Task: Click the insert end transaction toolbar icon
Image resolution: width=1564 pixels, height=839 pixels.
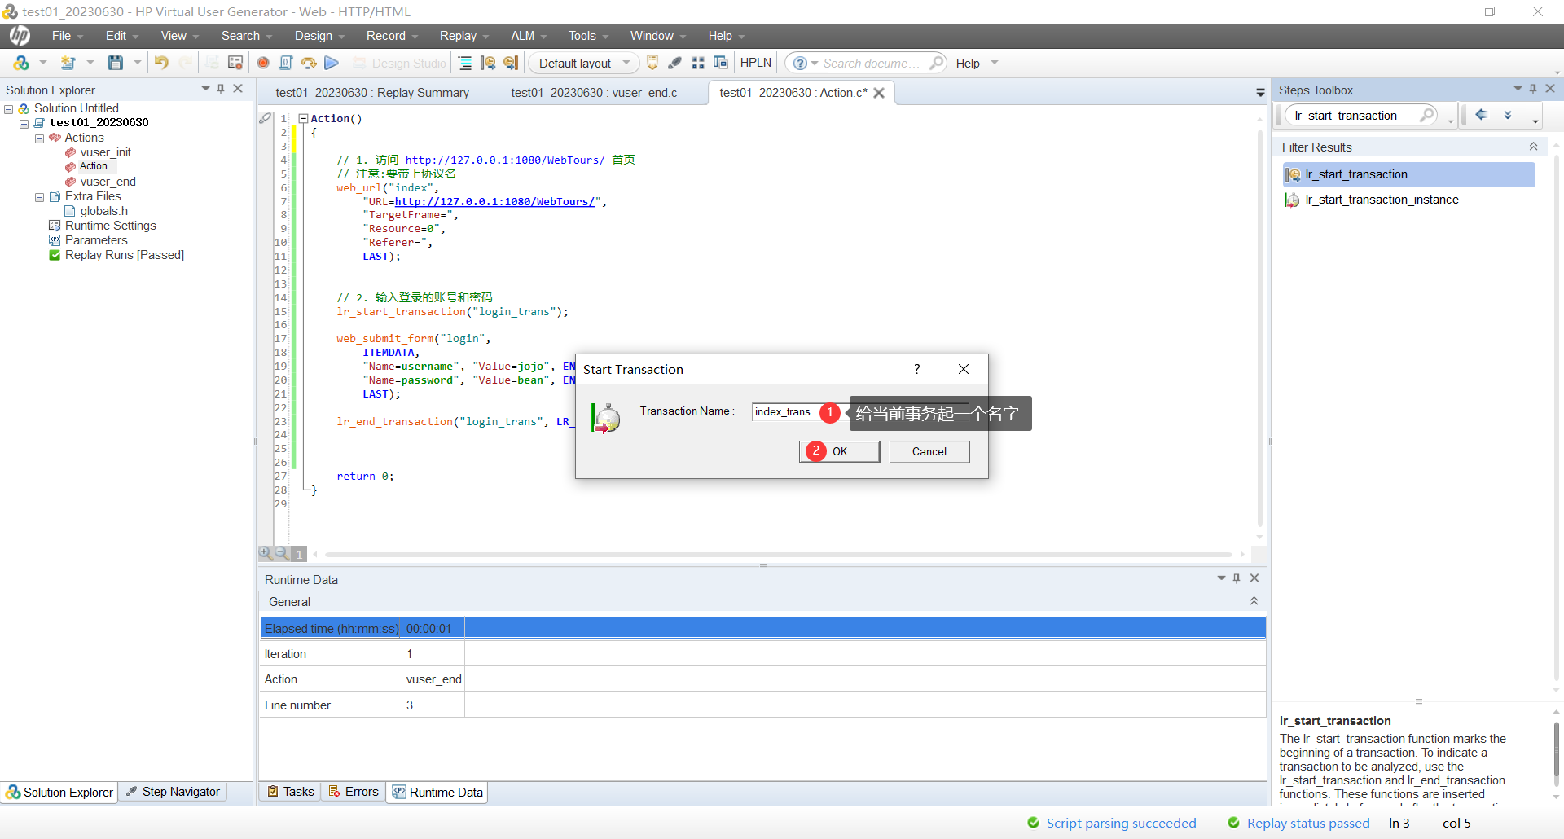Action: [511, 63]
